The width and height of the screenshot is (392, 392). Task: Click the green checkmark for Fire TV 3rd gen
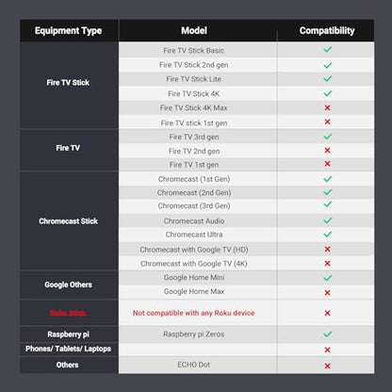(328, 137)
